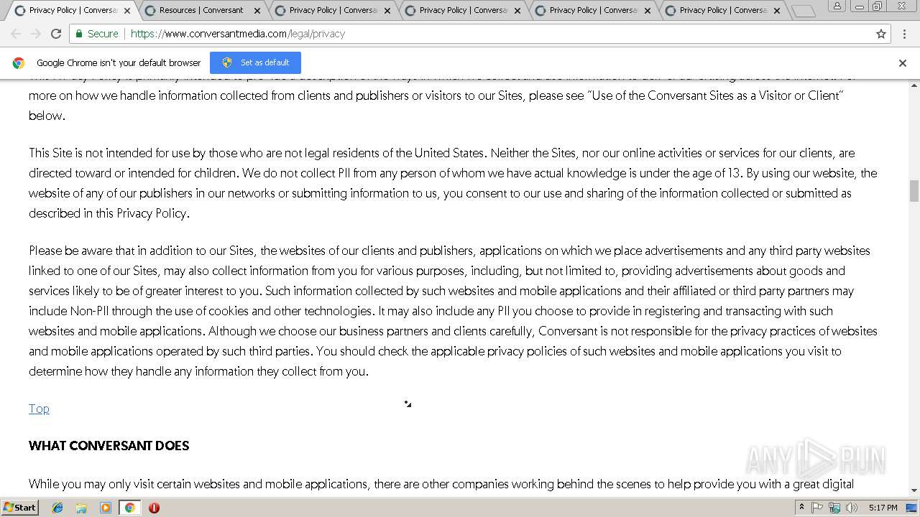Dismiss the default browser notification bar
The image size is (920, 517).
pos(903,63)
